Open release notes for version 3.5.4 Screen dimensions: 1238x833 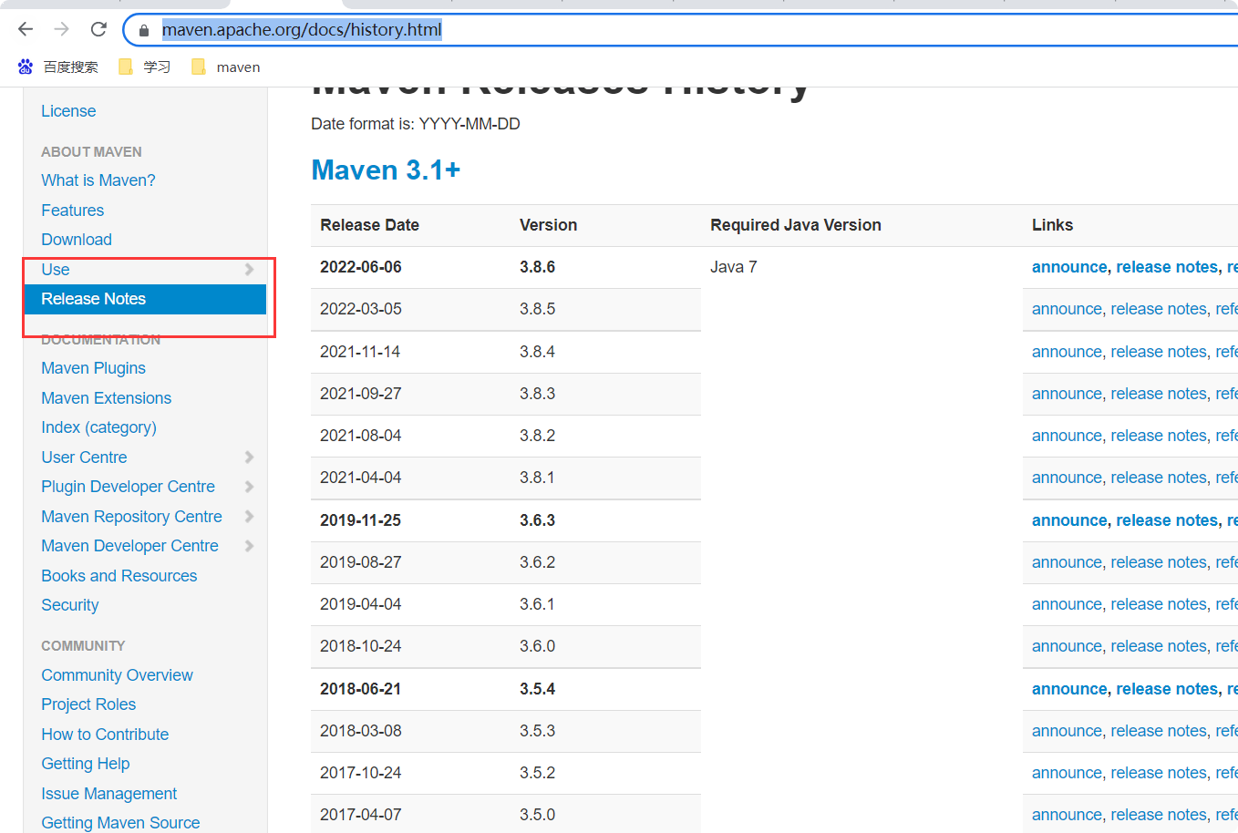point(1167,689)
